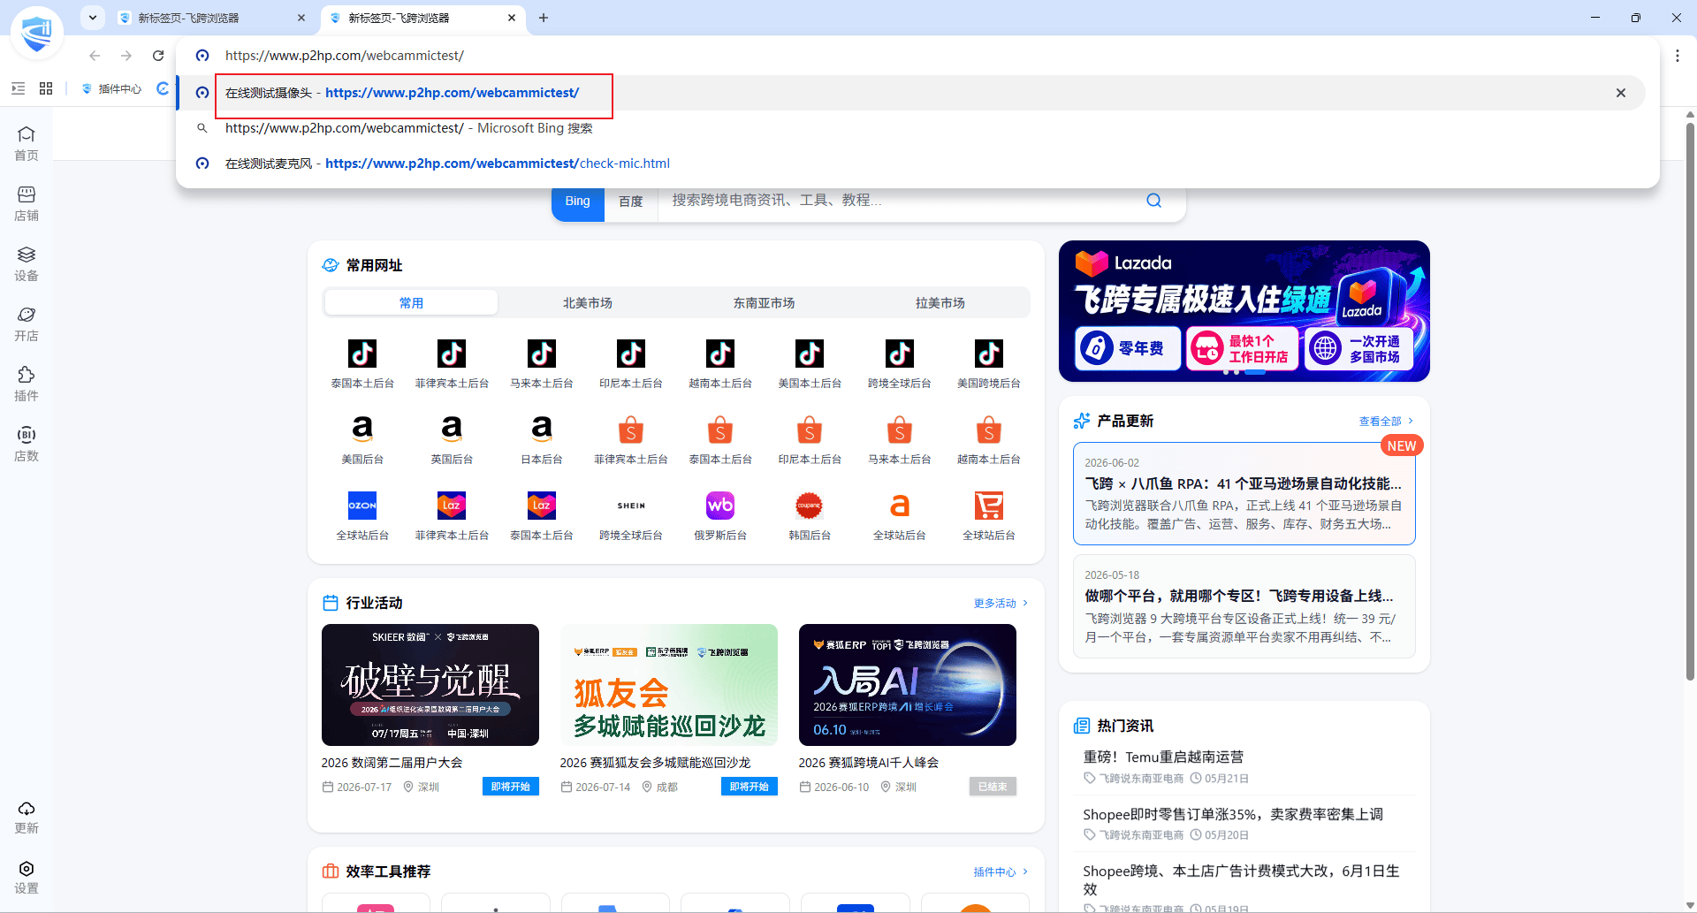Expand 查看全部 in 产品更新
Screen dimensions: 1697x913
point(1385,422)
